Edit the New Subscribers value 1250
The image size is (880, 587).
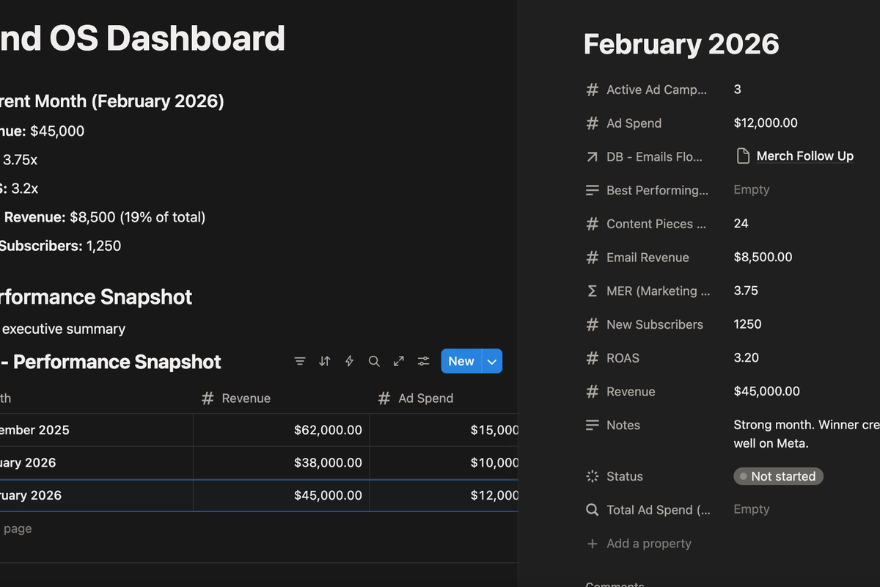[747, 324]
